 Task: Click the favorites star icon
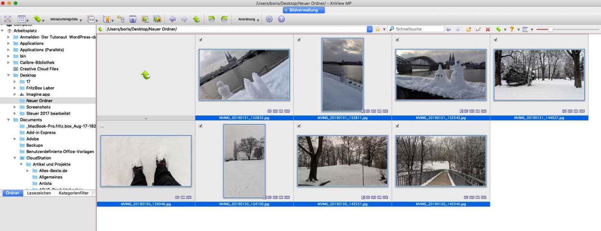[x=378, y=29]
